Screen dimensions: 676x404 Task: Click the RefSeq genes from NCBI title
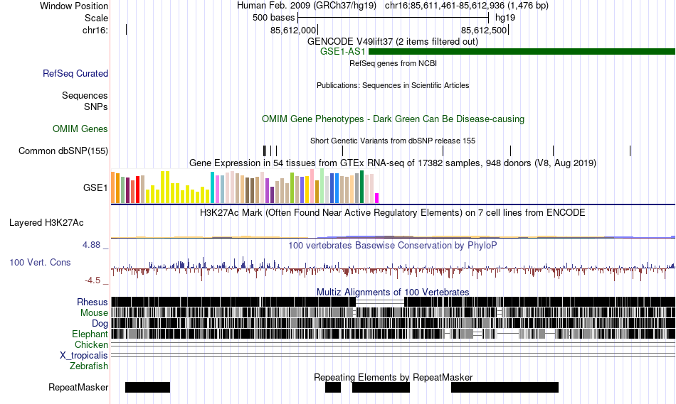pyautogui.click(x=393, y=63)
